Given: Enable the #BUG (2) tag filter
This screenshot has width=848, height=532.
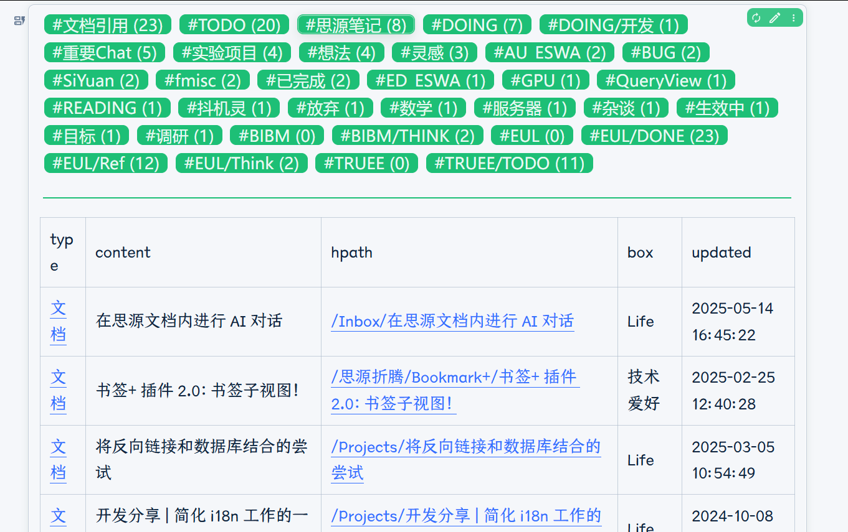Looking at the screenshot, I should coord(666,52).
